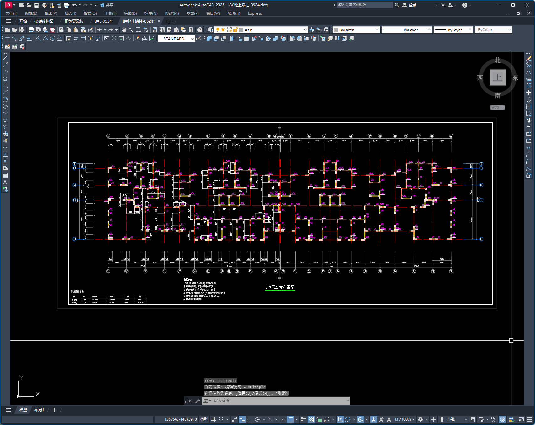Toggle Polar tracking in status bar
The image size is (535, 425).
coord(258,419)
